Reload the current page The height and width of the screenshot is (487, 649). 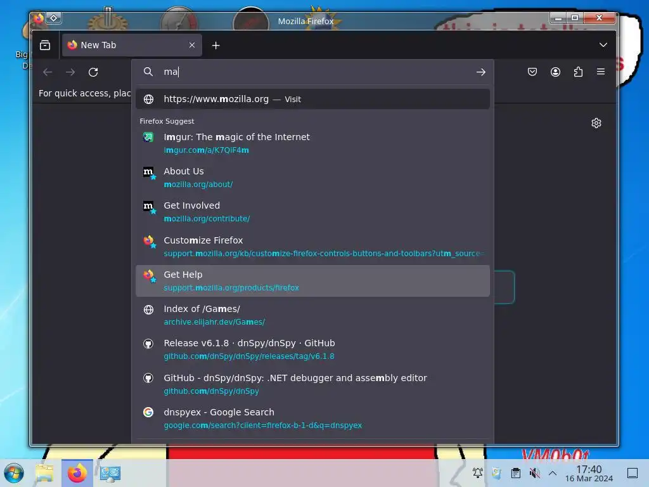[x=93, y=72]
